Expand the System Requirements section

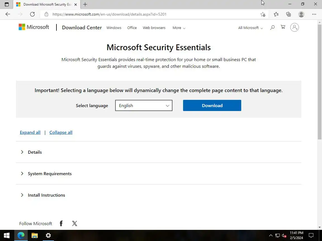pos(49,173)
